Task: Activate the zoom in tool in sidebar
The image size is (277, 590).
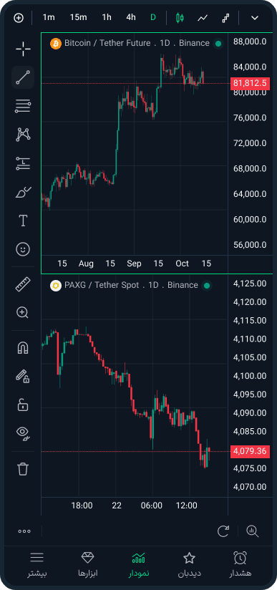Action: click(x=23, y=312)
